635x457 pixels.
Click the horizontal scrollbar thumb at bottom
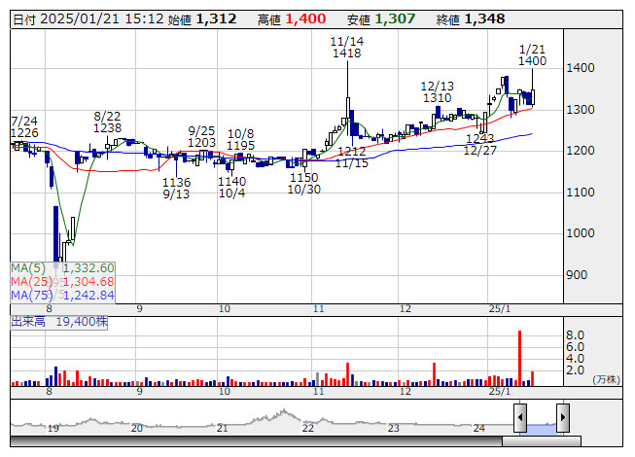pyautogui.click(x=542, y=441)
